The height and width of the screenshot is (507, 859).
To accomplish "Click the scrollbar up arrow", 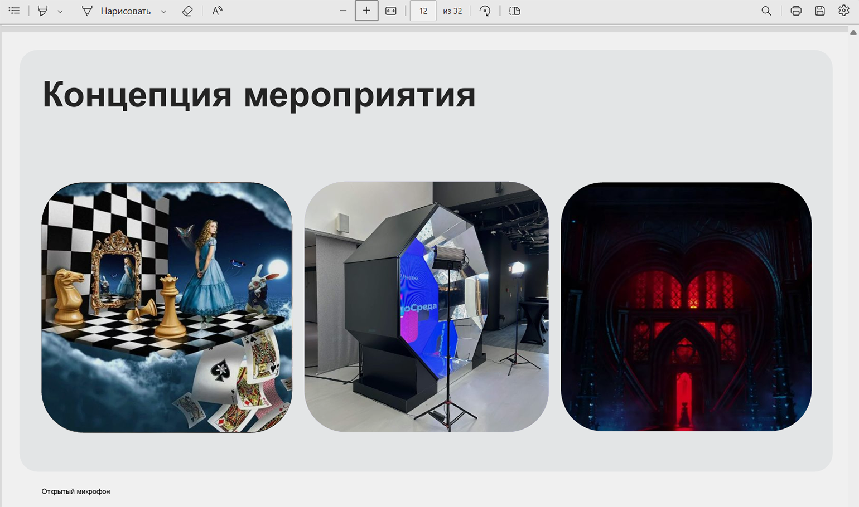I will [x=853, y=32].
